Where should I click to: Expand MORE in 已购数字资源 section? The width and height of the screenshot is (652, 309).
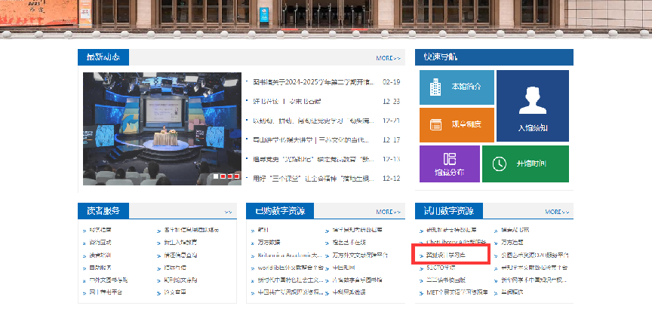[x=388, y=212]
